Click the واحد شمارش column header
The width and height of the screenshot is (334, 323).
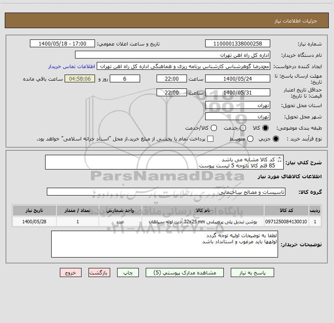(x=120, y=210)
